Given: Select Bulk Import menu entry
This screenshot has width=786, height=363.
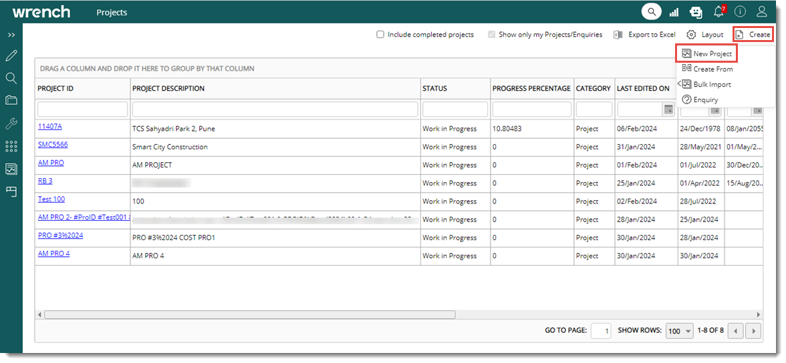Looking at the screenshot, I should pyautogui.click(x=707, y=85).
